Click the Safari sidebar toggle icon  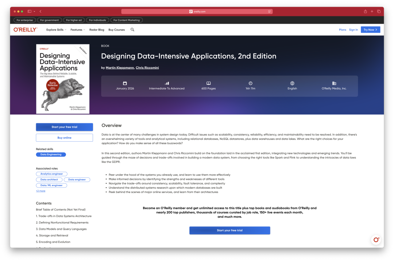pyautogui.click(x=30, y=11)
